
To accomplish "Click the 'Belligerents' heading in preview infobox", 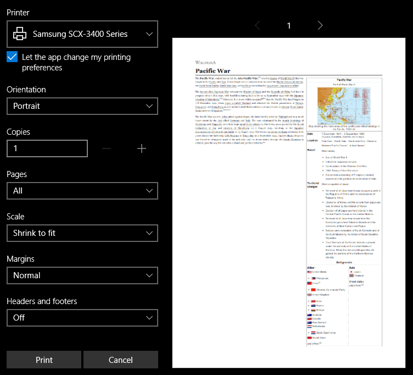I will coord(344,262).
